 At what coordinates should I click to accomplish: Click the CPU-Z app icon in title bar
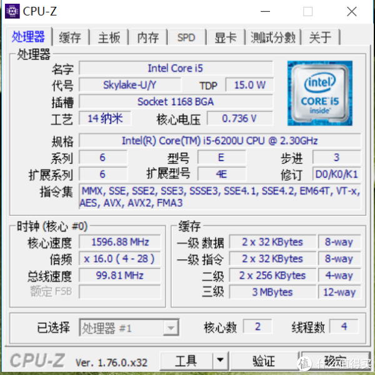coord(12,11)
